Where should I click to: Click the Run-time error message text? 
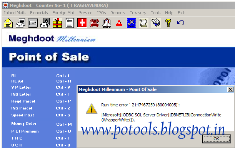click(140, 105)
